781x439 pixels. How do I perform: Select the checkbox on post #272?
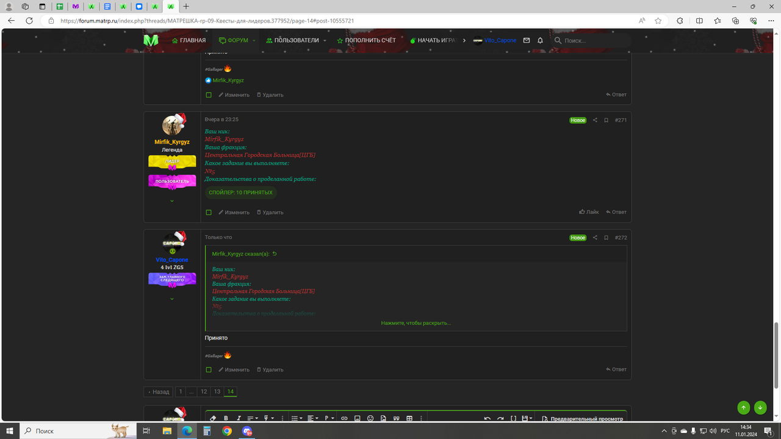click(x=208, y=369)
